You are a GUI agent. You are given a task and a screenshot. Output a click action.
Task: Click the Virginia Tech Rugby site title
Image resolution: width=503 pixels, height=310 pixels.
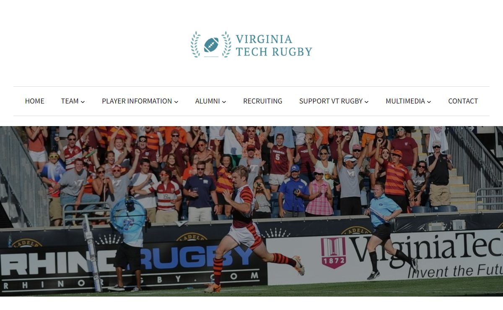274,45
